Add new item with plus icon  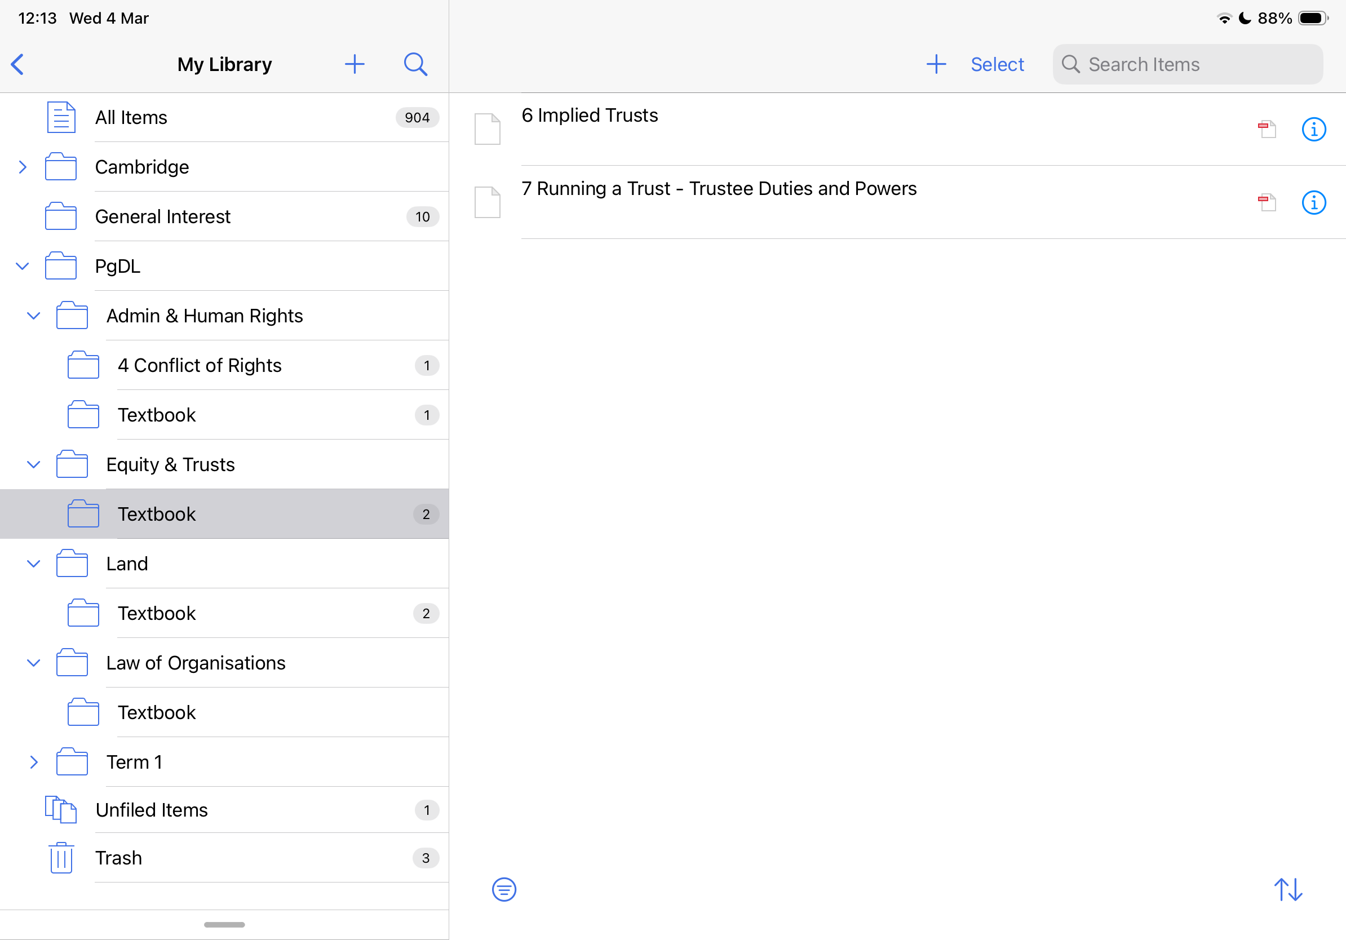[x=936, y=64]
